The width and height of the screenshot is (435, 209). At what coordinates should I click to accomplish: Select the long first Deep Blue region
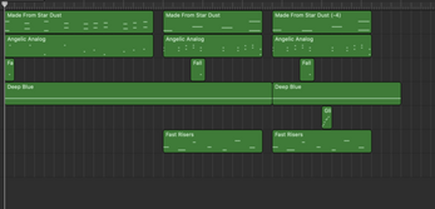[139, 93]
